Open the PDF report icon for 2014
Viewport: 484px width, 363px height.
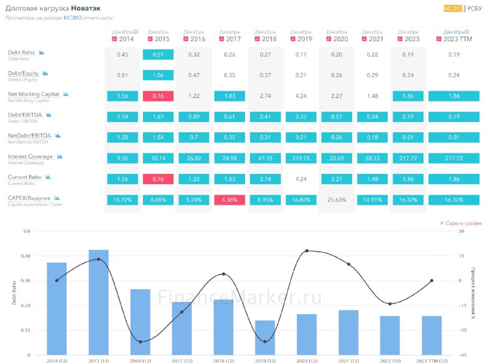coord(114,39)
